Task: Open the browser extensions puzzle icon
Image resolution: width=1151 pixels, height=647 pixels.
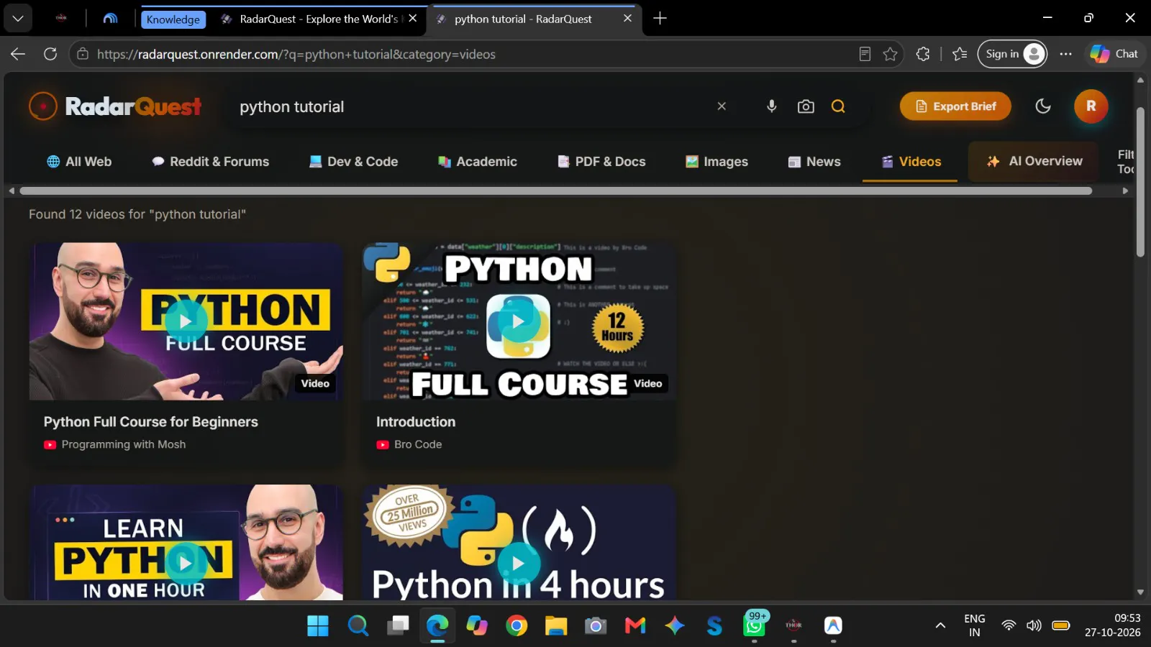Action: pos(922,54)
